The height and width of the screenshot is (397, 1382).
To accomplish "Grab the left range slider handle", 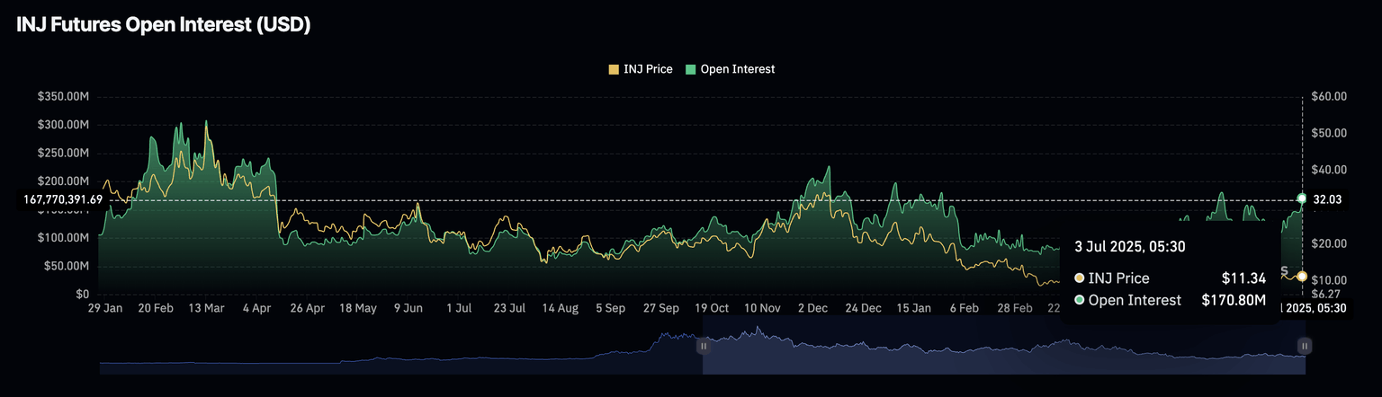I will (x=704, y=346).
